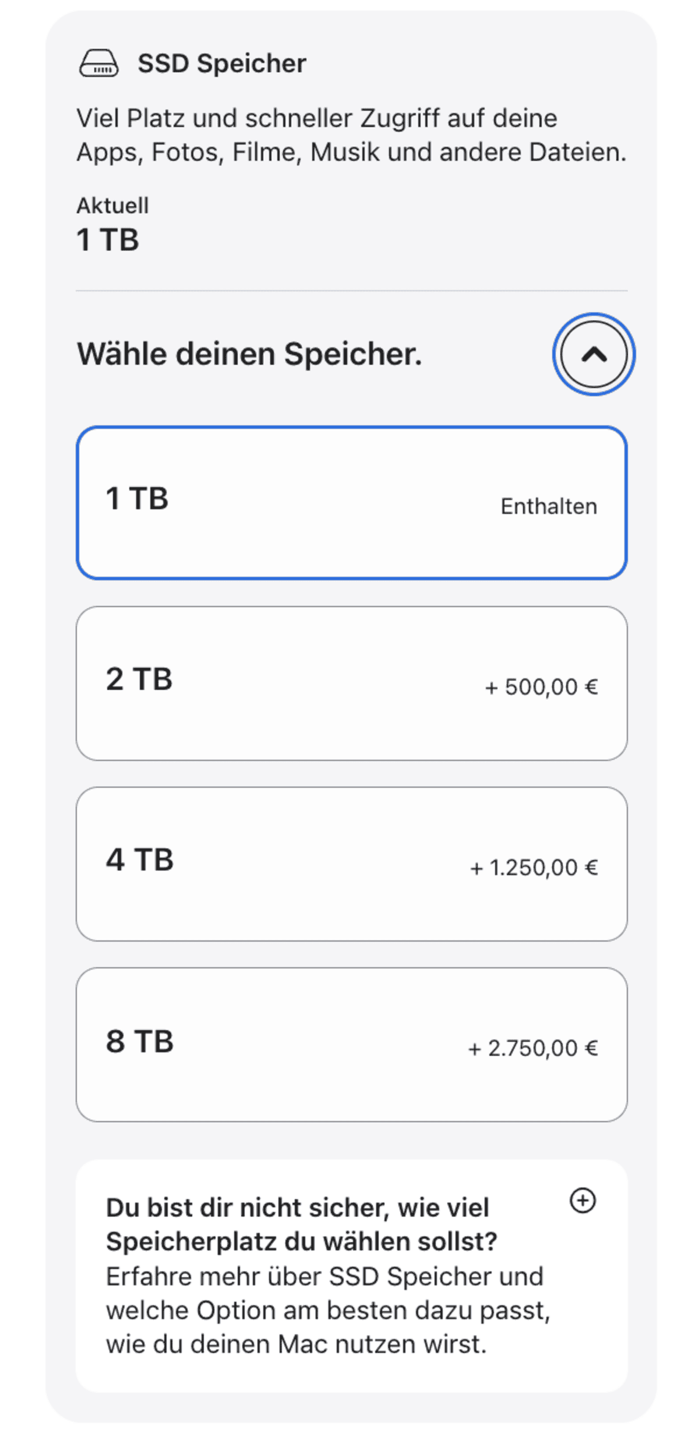This screenshot has height=1452, width=699.
Task: Click "wie du deinen Mac nutzen wirst" line
Action: coord(296,1344)
